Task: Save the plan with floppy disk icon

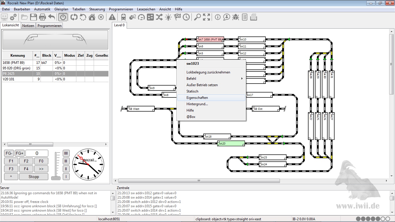Action: (34, 17)
